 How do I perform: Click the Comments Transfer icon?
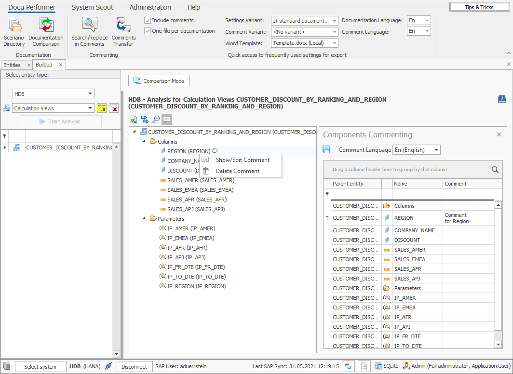point(123,32)
